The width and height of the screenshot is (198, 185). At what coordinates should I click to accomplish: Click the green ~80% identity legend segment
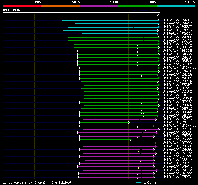[137, 6]
